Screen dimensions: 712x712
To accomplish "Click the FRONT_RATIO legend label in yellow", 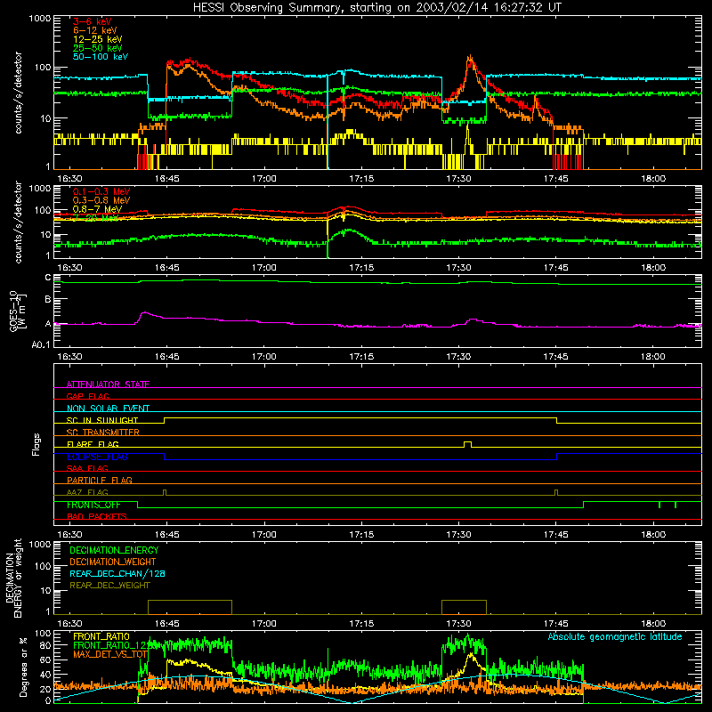I will [x=101, y=636].
